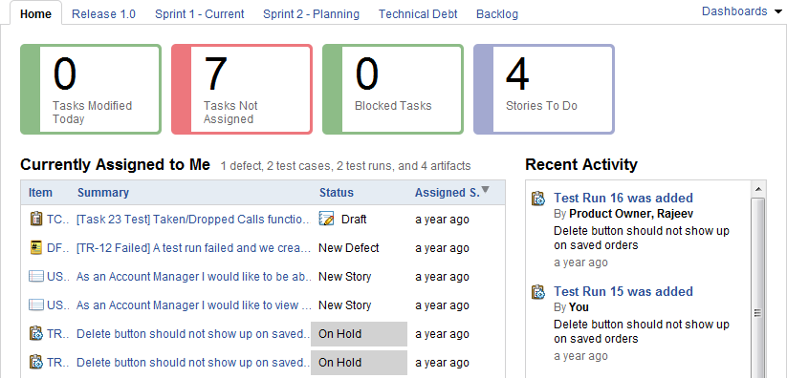The height and width of the screenshot is (378, 787).
Task: Sort the table by Status column
Action: pyautogui.click(x=337, y=193)
